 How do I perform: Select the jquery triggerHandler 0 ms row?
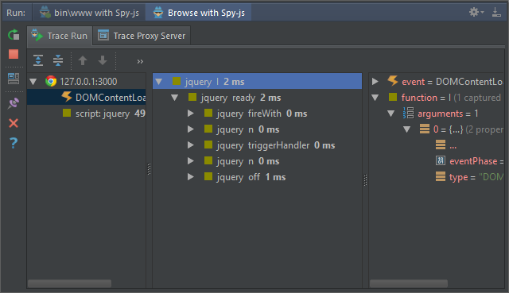tap(257, 145)
